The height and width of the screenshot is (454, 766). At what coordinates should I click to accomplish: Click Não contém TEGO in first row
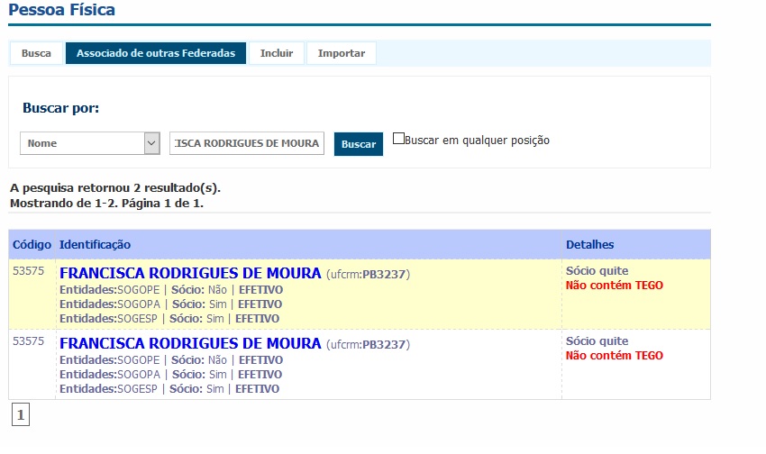[614, 286]
